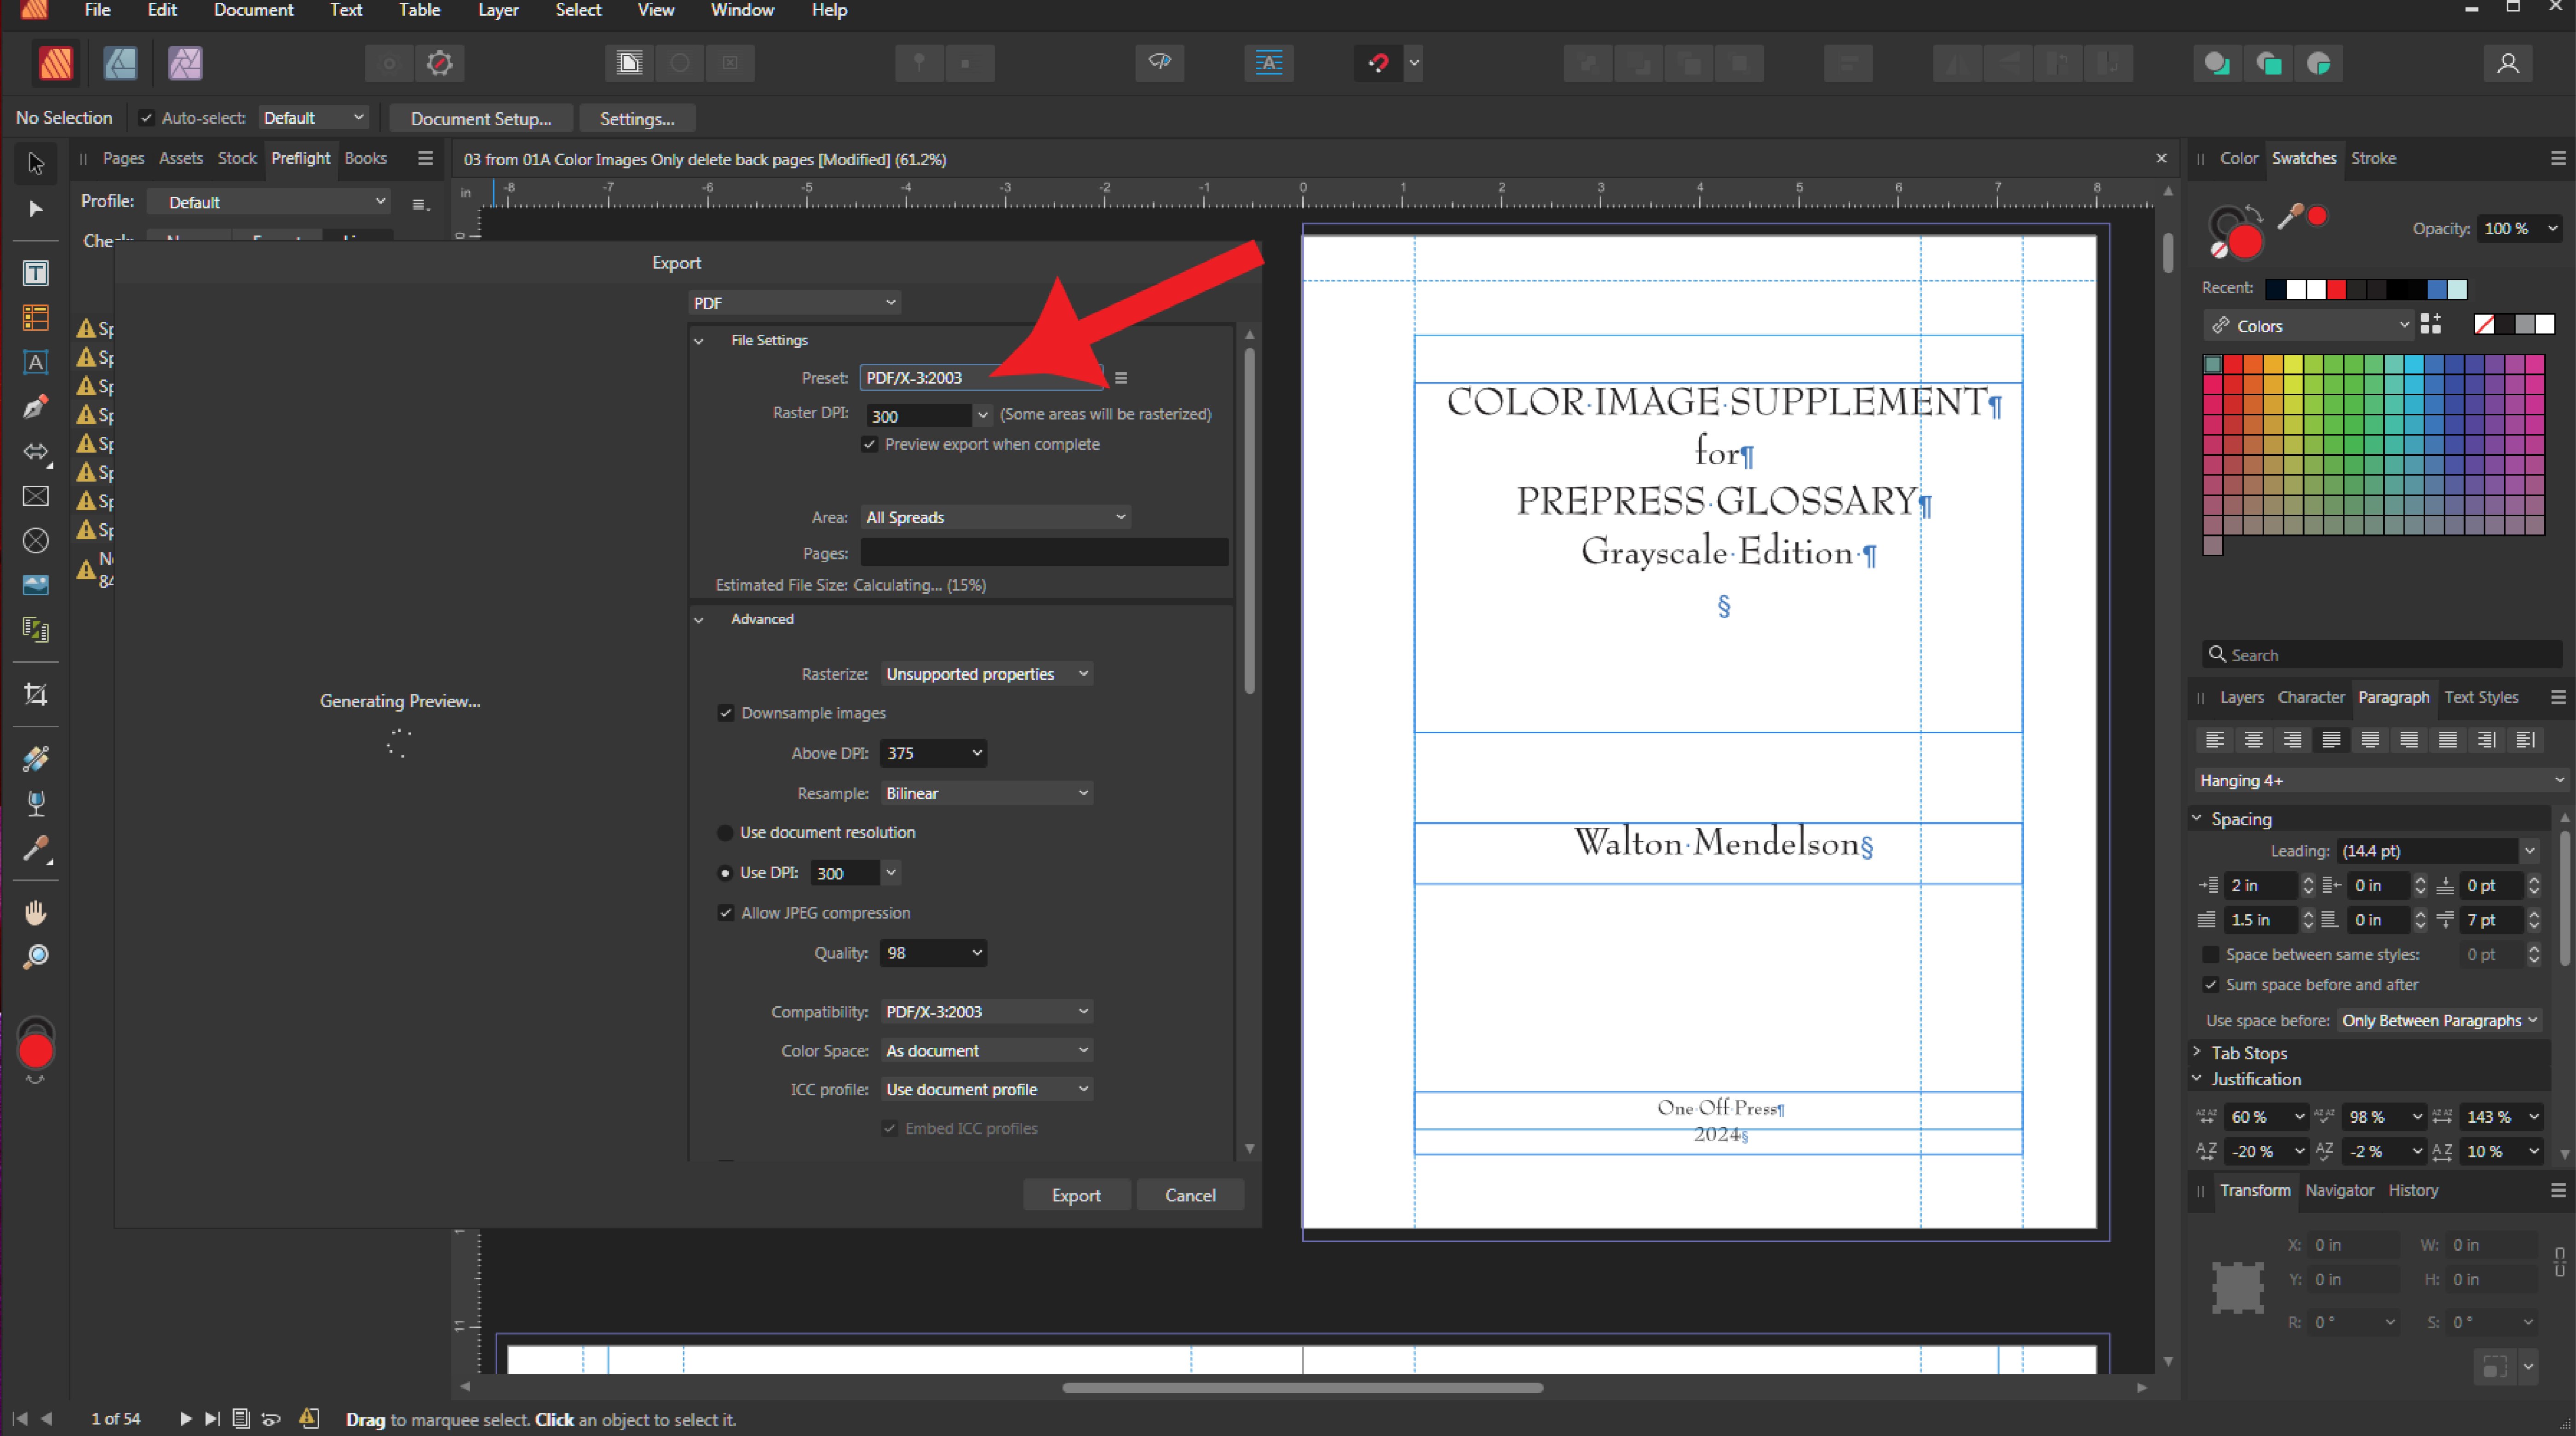Click the Snapping magnet icon

[1378, 63]
